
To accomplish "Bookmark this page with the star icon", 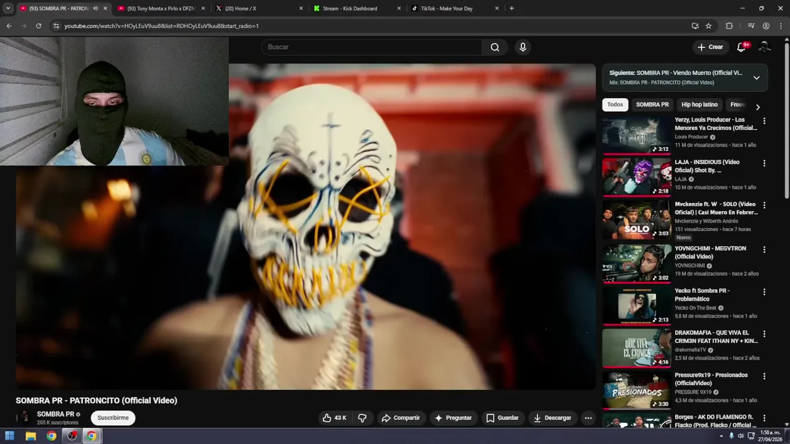I will (x=709, y=26).
